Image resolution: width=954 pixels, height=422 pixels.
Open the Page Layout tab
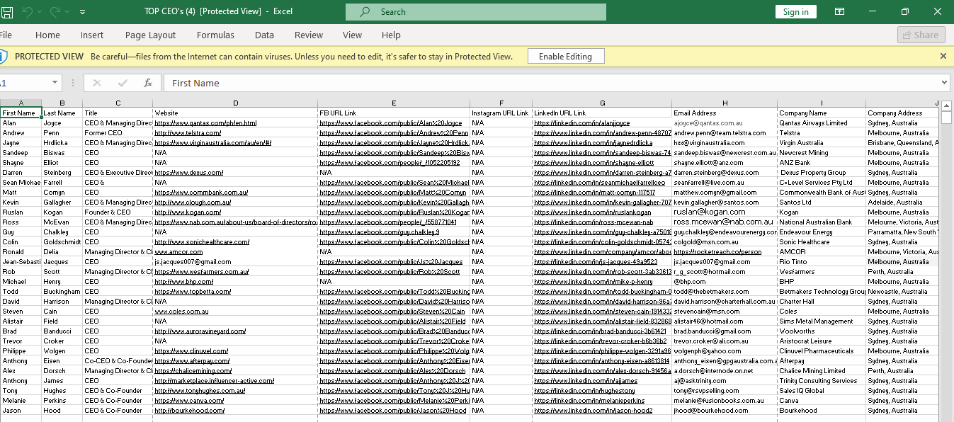coord(150,35)
